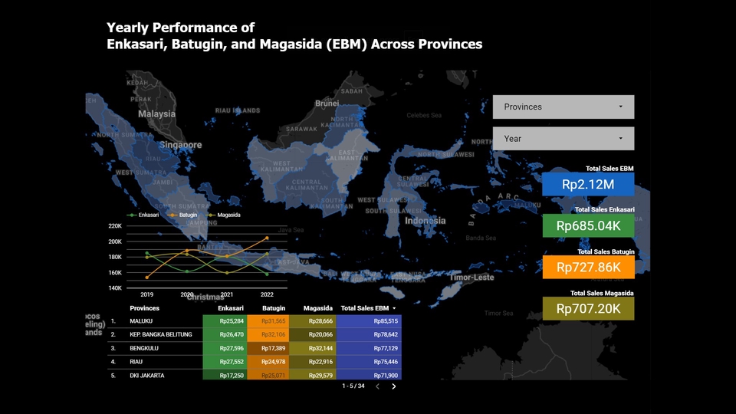Select the MALUKU row in table
Image resolution: width=736 pixels, height=414 pixels.
pyautogui.click(x=255, y=321)
